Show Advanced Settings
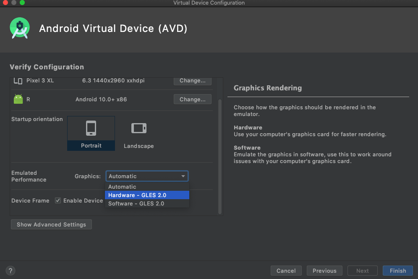Viewport: 418px width, 279px height. tap(51, 224)
